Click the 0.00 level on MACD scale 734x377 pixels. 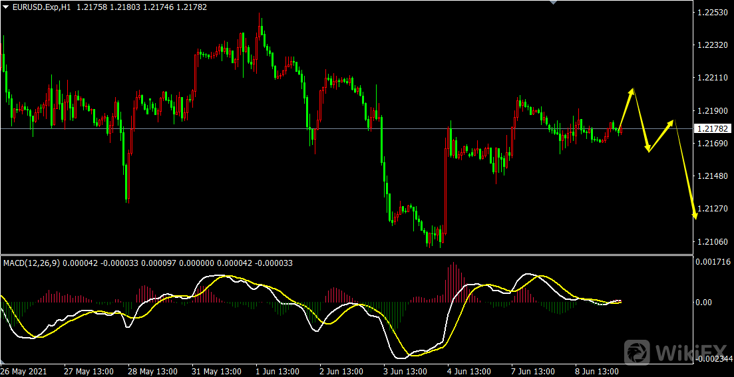pyautogui.click(x=703, y=303)
